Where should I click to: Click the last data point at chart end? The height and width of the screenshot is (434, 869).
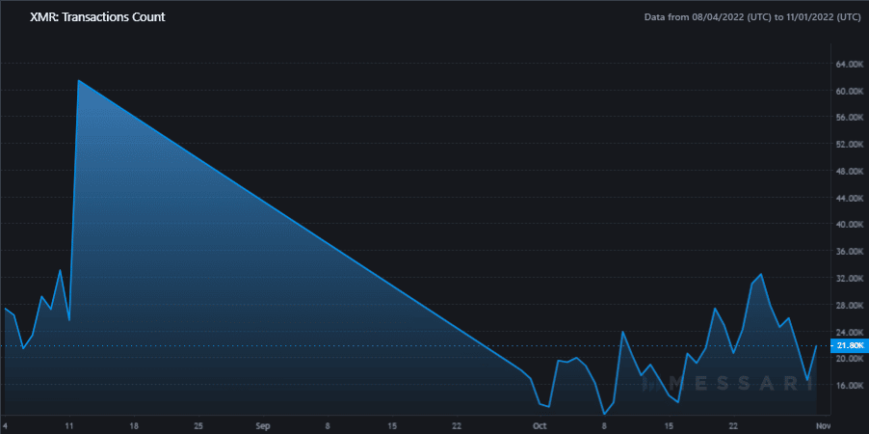coord(816,345)
